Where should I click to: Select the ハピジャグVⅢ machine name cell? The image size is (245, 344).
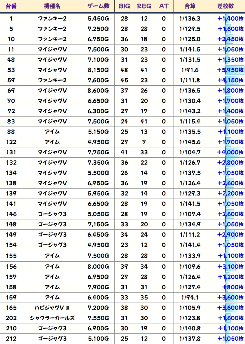tap(52, 308)
